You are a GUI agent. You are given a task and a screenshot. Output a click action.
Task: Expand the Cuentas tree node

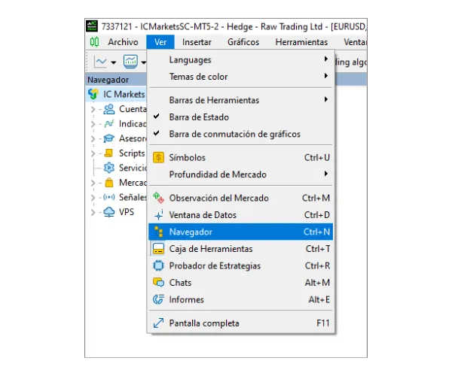pyautogui.click(x=93, y=109)
